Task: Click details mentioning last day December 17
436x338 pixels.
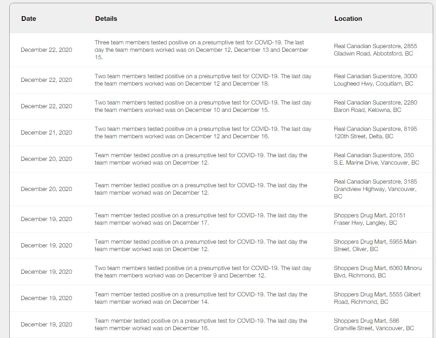Action: (201, 219)
